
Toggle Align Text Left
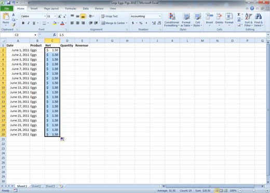[72, 23]
